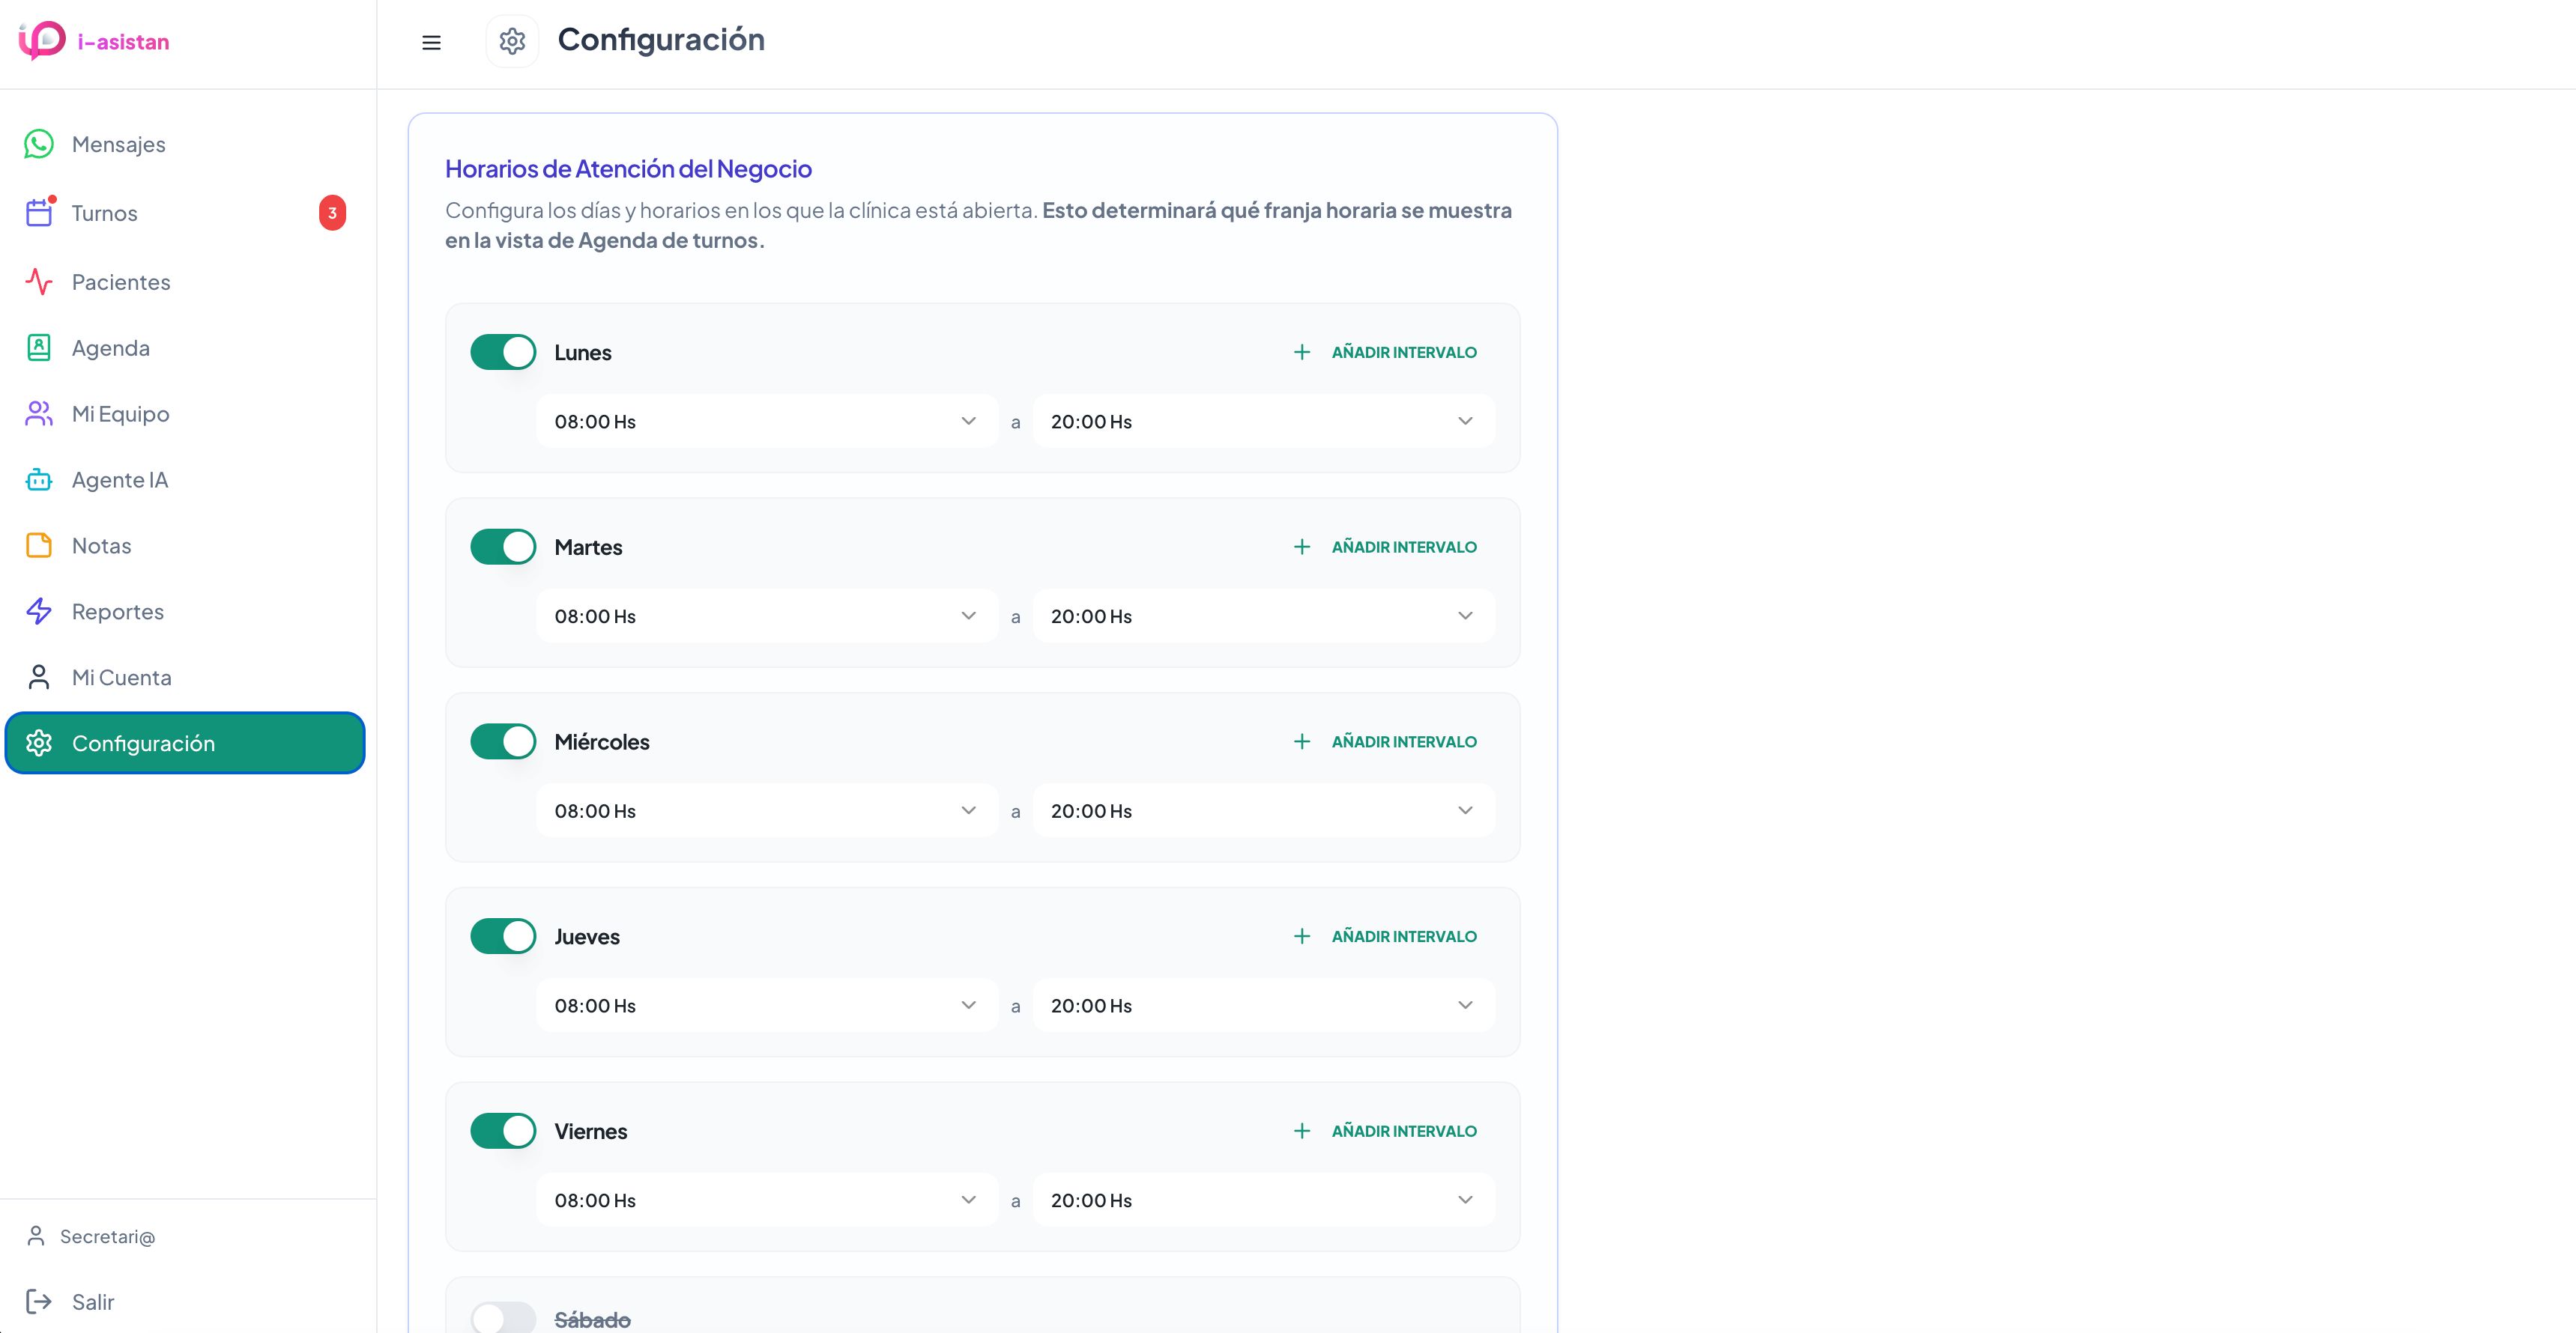Click the plus icon for Lunes interval
The width and height of the screenshot is (2576, 1333).
point(1302,352)
